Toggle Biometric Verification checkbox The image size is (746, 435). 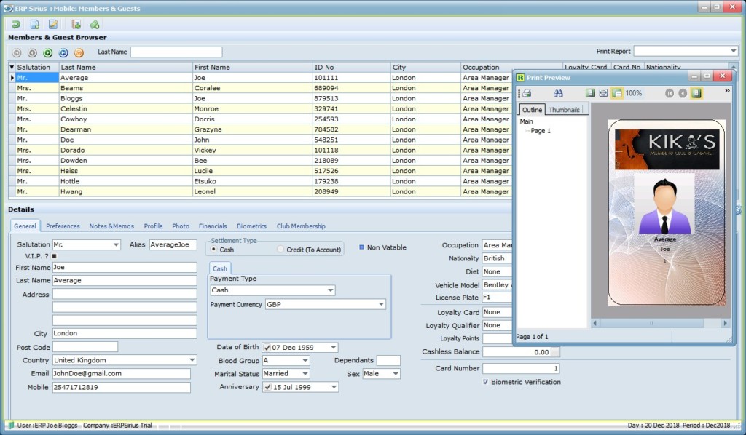coord(485,381)
